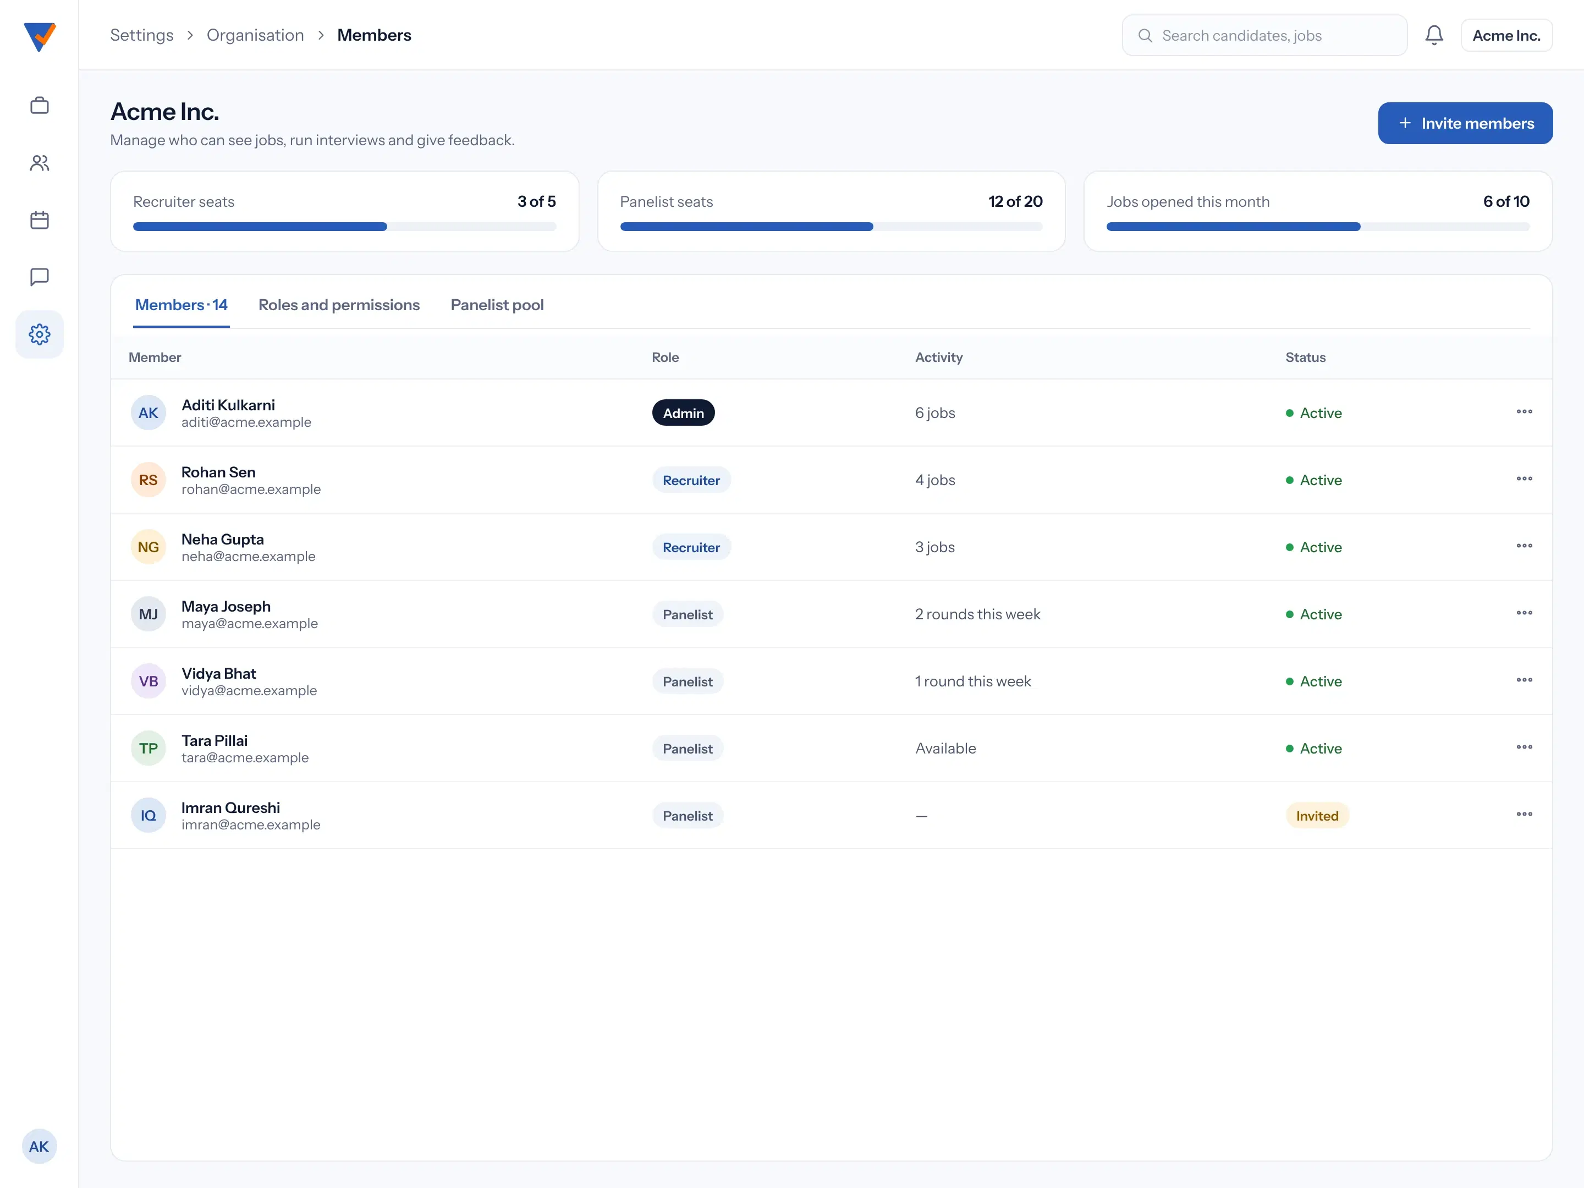
Task: Open the notifications bell
Action: (1434, 35)
